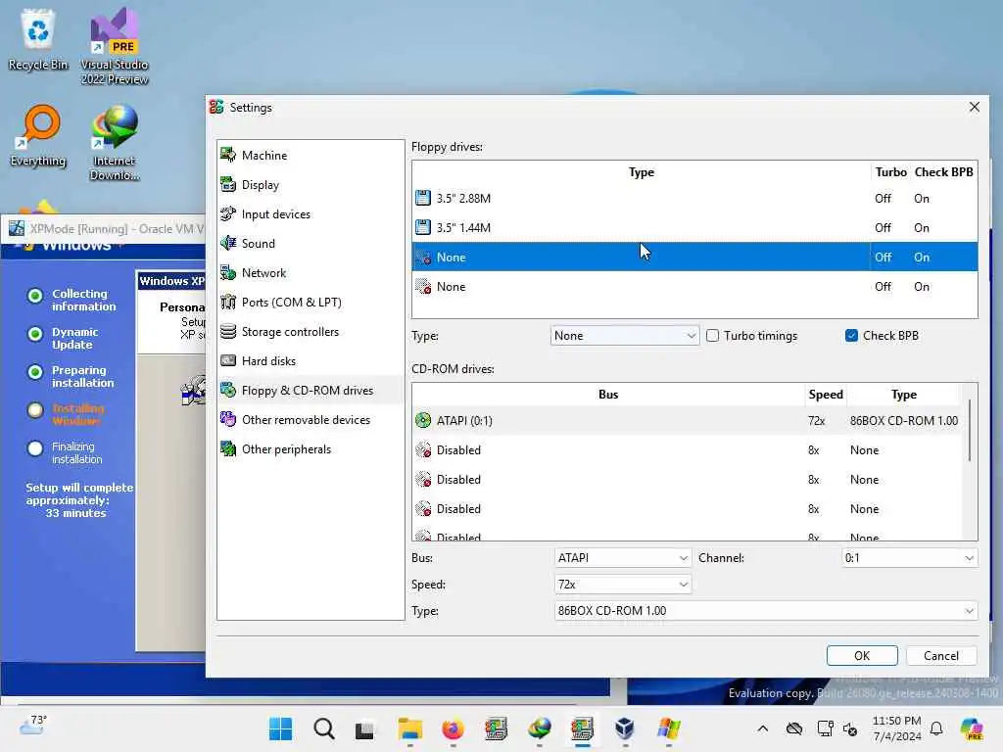Open Firefox from the taskbar
Viewport: 1003px width, 752px height.
tap(453, 728)
